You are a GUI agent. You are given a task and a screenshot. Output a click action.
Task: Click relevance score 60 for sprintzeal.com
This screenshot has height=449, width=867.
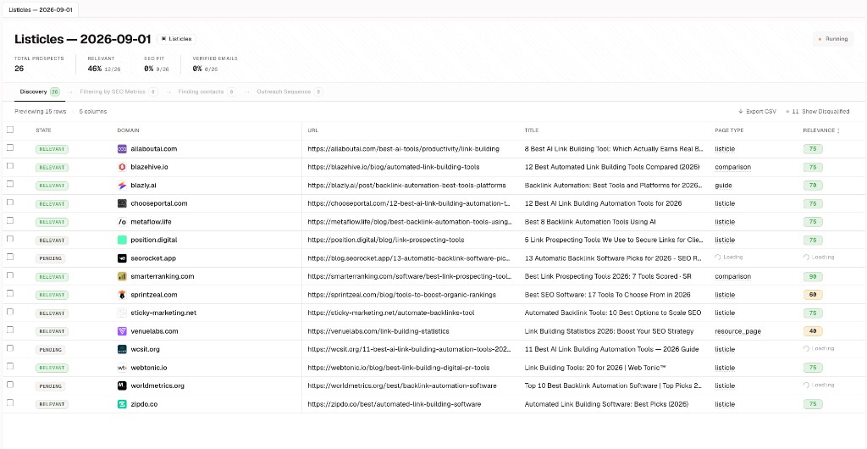point(812,295)
